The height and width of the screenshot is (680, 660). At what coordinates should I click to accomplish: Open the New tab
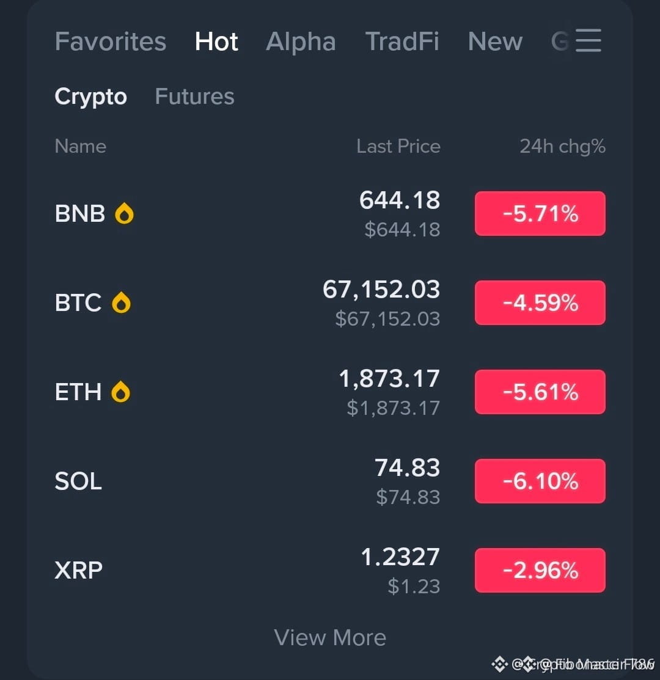(x=495, y=42)
